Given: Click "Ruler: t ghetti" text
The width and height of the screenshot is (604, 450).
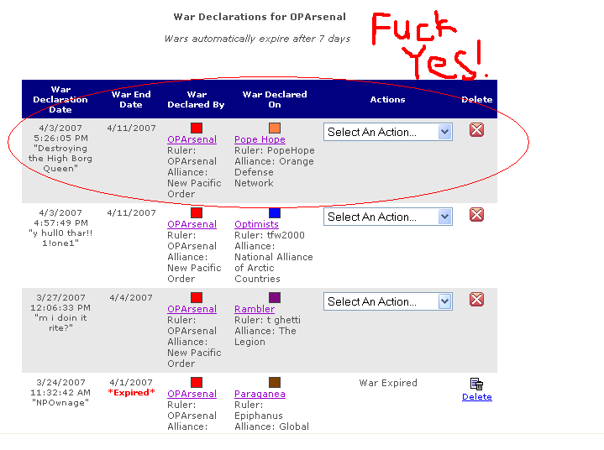Looking at the screenshot, I should [267, 320].
